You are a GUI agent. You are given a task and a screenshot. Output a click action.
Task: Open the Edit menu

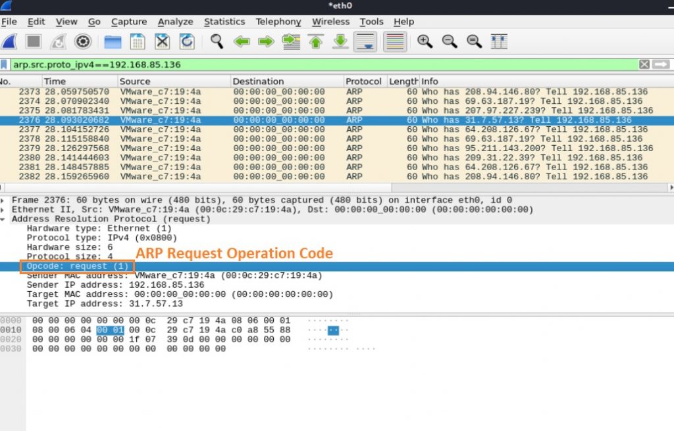(36, 22)
